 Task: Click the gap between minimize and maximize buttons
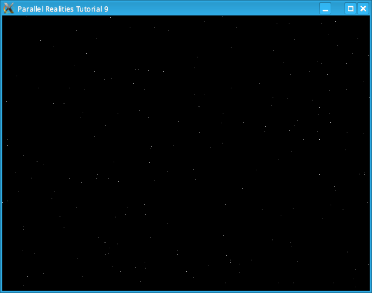[338, 9]
